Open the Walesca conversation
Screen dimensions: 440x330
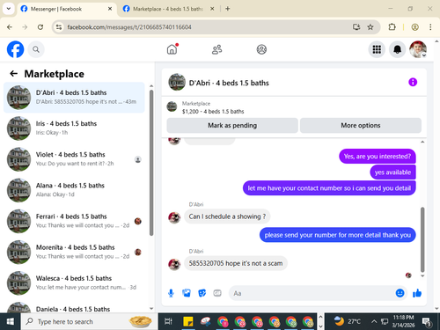coord(74,283)
